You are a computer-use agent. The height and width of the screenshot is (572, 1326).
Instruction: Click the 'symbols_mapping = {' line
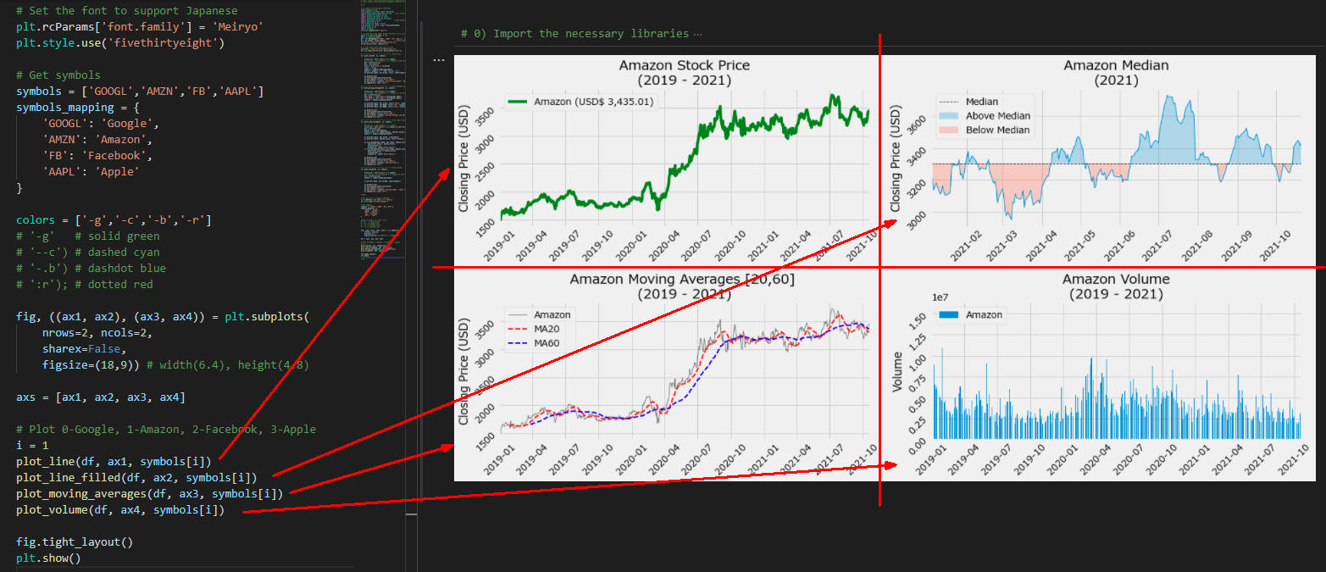(77, 107)
